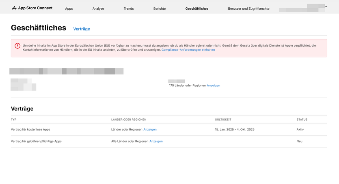Click the STATUS column header
Image resolution: width=339 pixels, height=184 pixels.
tap(302, 120)
